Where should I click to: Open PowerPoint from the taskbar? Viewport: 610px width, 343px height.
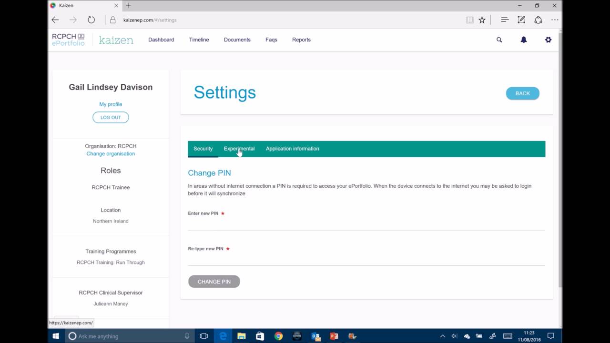click(x=334, y=336)
